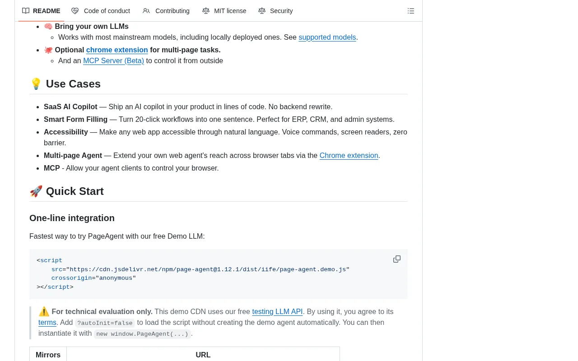Open the Contributing tab
The width and height of the screenshot is (578, 361).
(x=166, y=11)
